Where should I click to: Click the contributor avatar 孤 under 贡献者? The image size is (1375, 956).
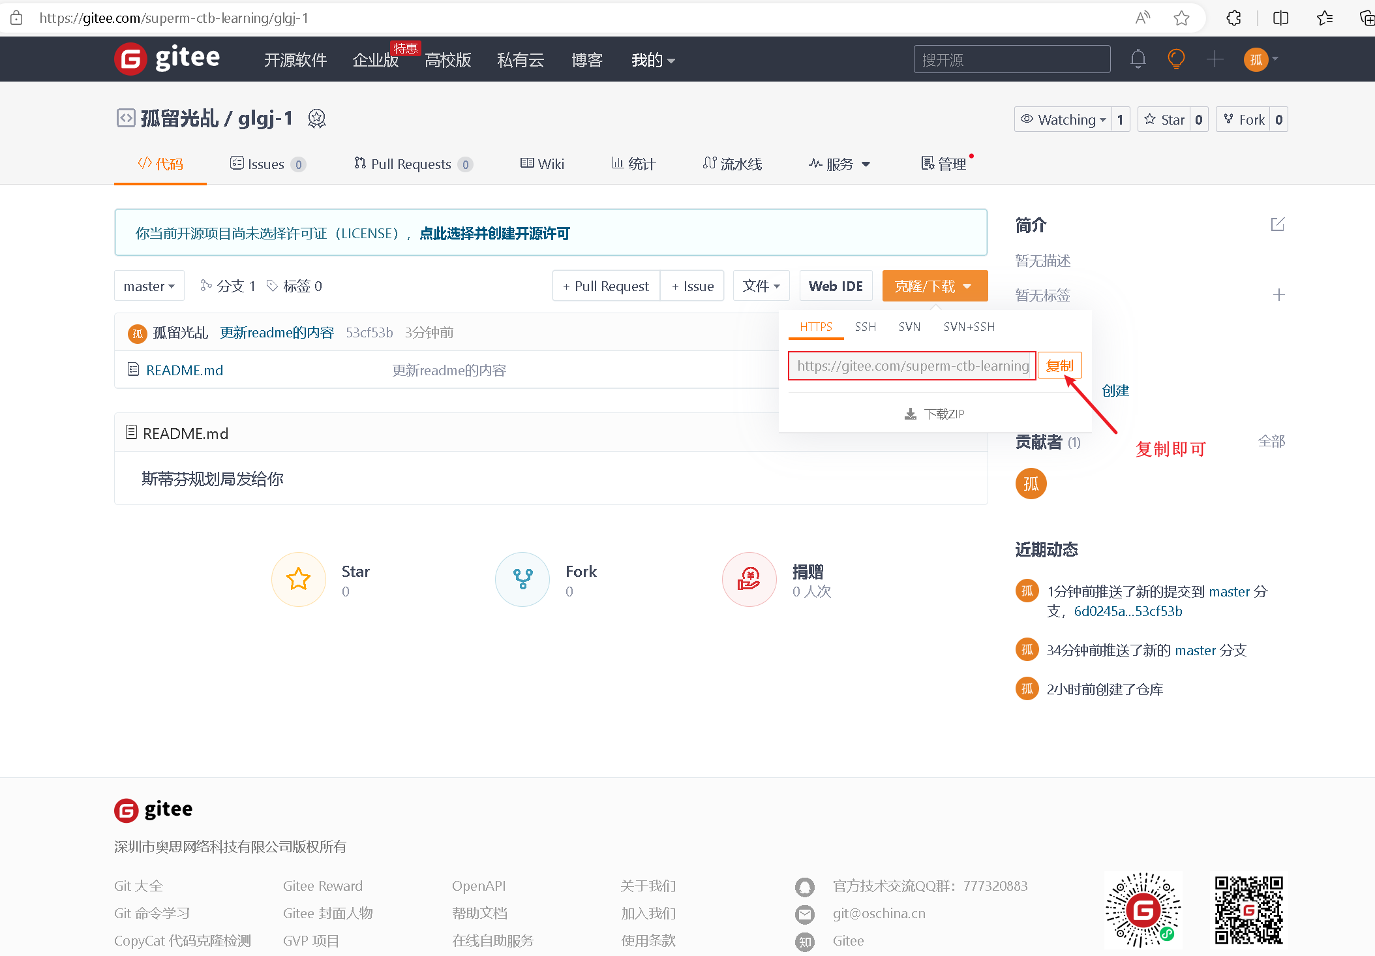click(x=1031, y=484)
